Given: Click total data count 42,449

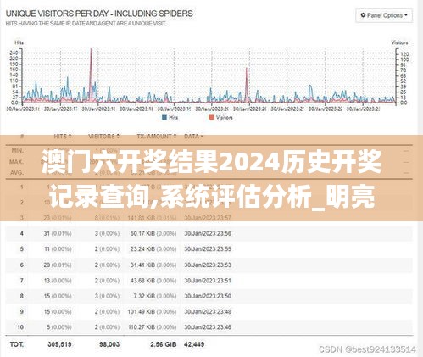Looking at the screenshot, I should (194, 344).
